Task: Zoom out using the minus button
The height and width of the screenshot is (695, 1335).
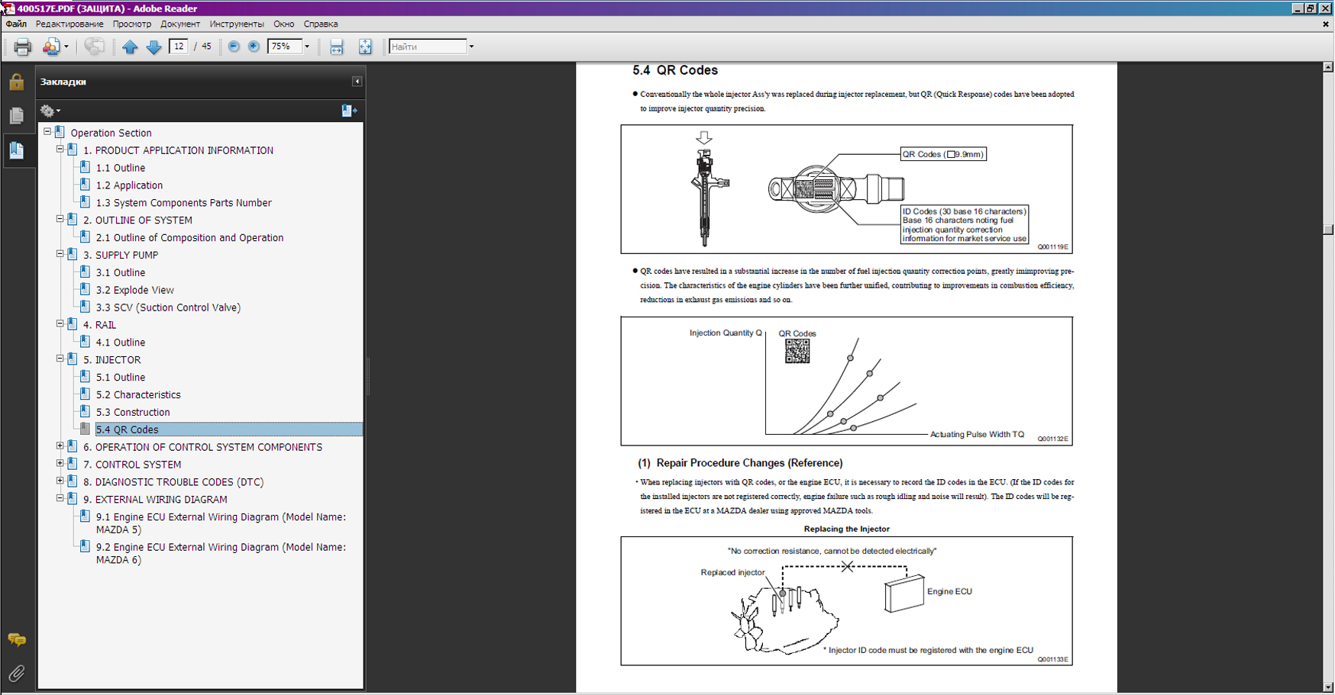Action: click(x=234, y=47)
